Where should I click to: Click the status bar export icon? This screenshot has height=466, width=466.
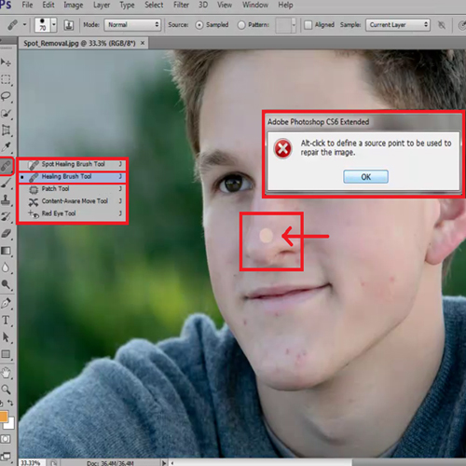pyautogui.click(x=53, y=463)
